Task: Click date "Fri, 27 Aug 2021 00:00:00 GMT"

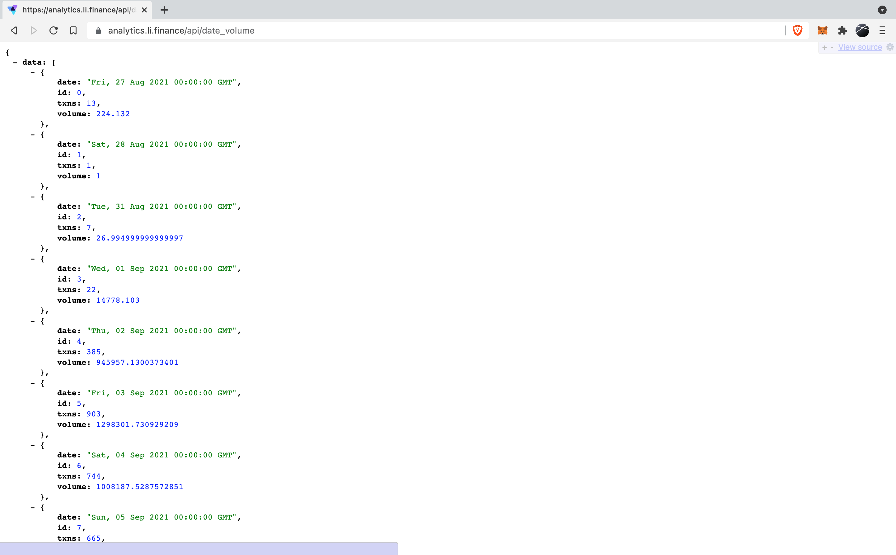Action: tap(162, 82)
